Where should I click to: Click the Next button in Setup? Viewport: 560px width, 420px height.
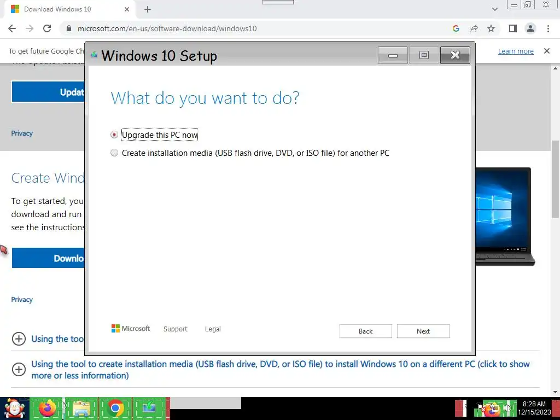[x=423, y=331]
